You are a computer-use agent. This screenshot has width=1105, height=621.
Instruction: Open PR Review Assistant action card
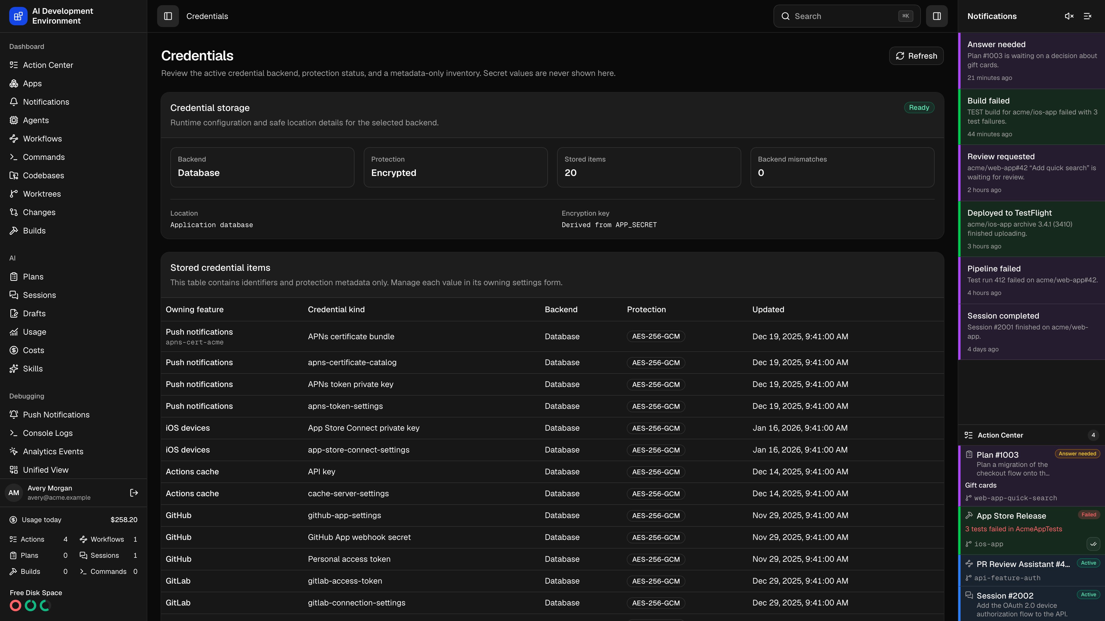[x=1032, y=571]
